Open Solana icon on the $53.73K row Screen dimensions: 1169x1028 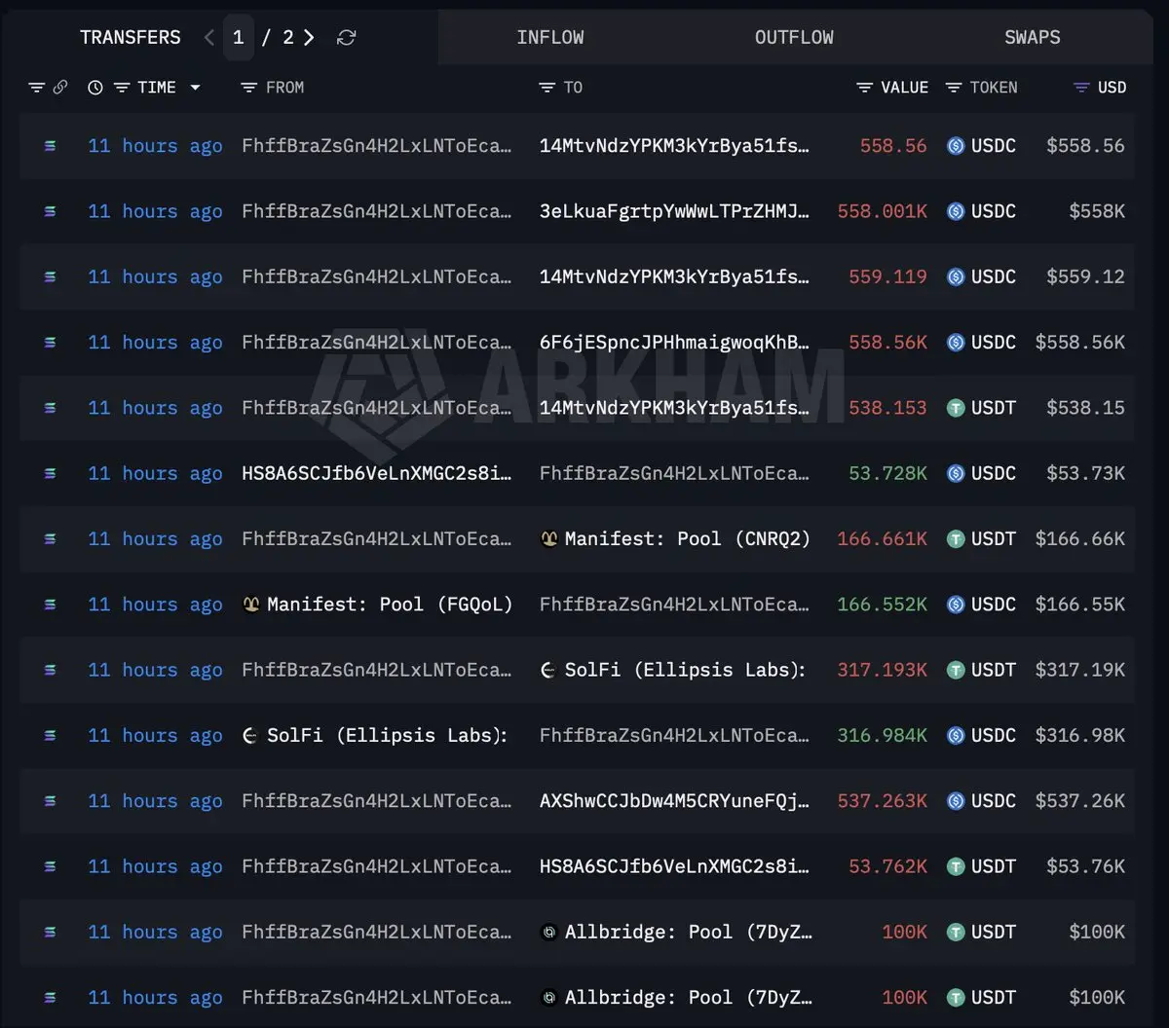tap(50, 474)
